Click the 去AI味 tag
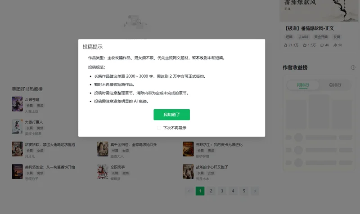 point(303,37)
